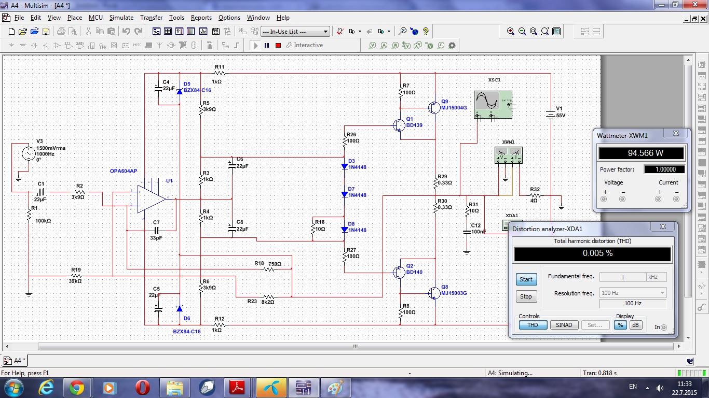The width and height of the screenshot is (709, 398).
Task: Switch distortion analyzer to SINAD
Action: point(564,325)
